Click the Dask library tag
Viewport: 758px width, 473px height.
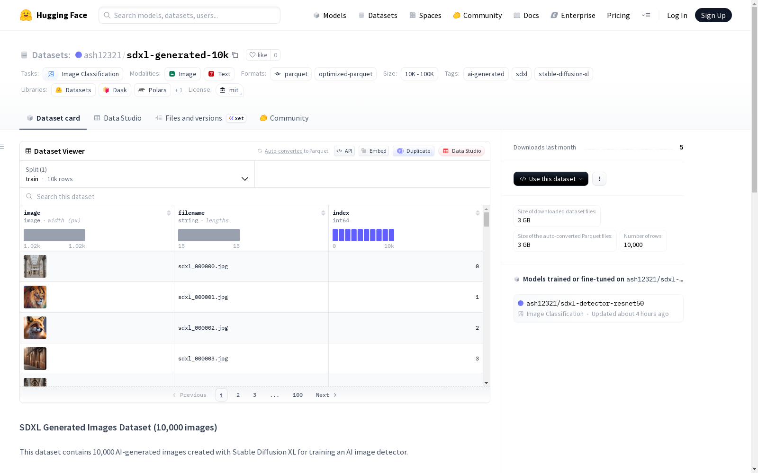click(115, 90)
